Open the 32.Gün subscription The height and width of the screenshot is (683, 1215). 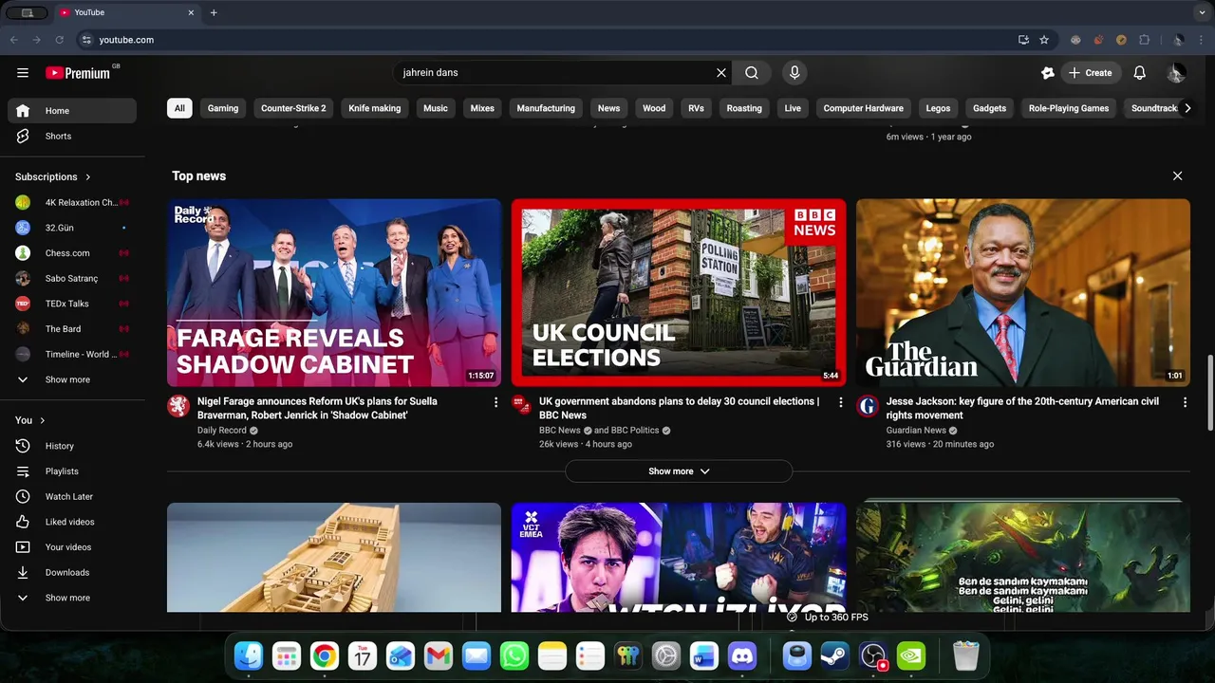click(72, 229)
